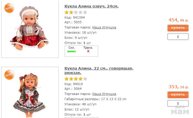Open the Кукла Алина озвуч. 24см. product link
This screenshot has height=118, width=193.
tap(91, 6)
